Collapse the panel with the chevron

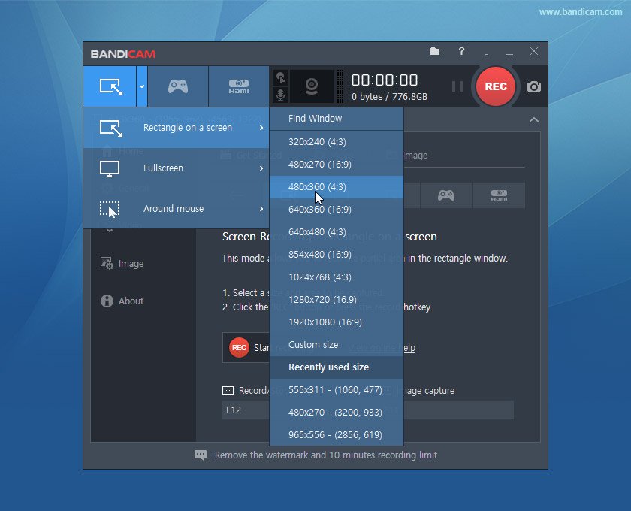[534, 119]
